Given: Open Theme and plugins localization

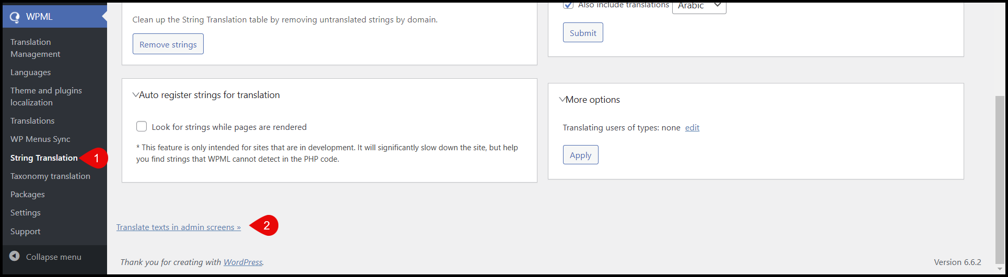Looking at the screenshot, I should [x=46, y=97].
